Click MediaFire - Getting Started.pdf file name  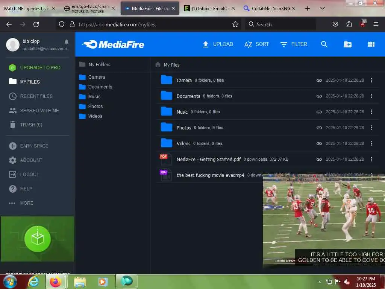(208, 160)
